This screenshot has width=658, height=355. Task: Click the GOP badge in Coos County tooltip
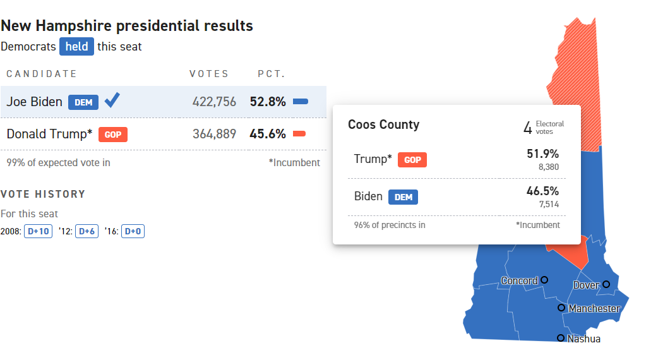tap(412, 160)
